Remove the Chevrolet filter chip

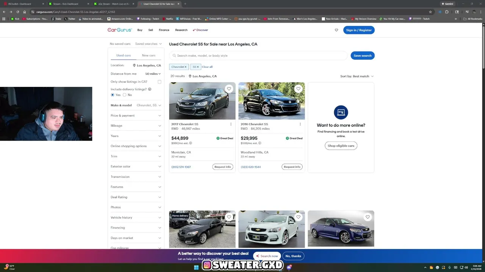[x=185, y=67]
